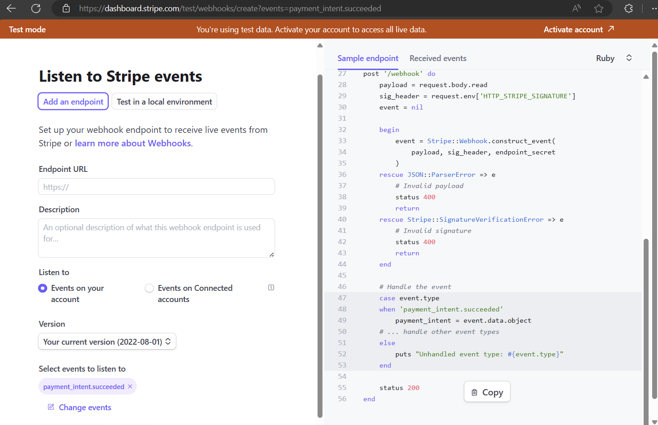
Task: Click the left panel scroll up arrow
Action: click(x=320, y=45)
